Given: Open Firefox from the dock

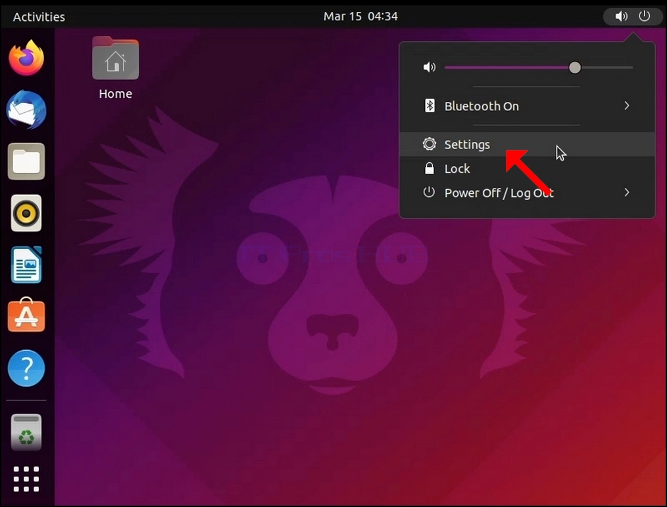Looking at the screenshot, I should [x=26, y=58].
